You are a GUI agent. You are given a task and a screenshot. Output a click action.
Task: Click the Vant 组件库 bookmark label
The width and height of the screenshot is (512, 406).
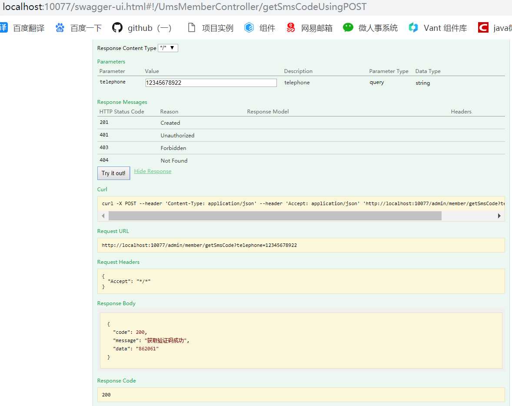(445, 28)
